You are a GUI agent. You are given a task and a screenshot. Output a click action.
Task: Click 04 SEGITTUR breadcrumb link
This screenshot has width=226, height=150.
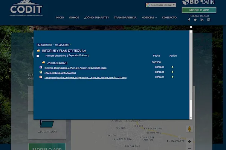point(62,45)
